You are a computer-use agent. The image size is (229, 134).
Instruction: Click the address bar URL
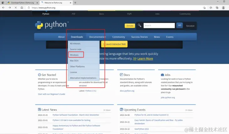tap(44, 8)
